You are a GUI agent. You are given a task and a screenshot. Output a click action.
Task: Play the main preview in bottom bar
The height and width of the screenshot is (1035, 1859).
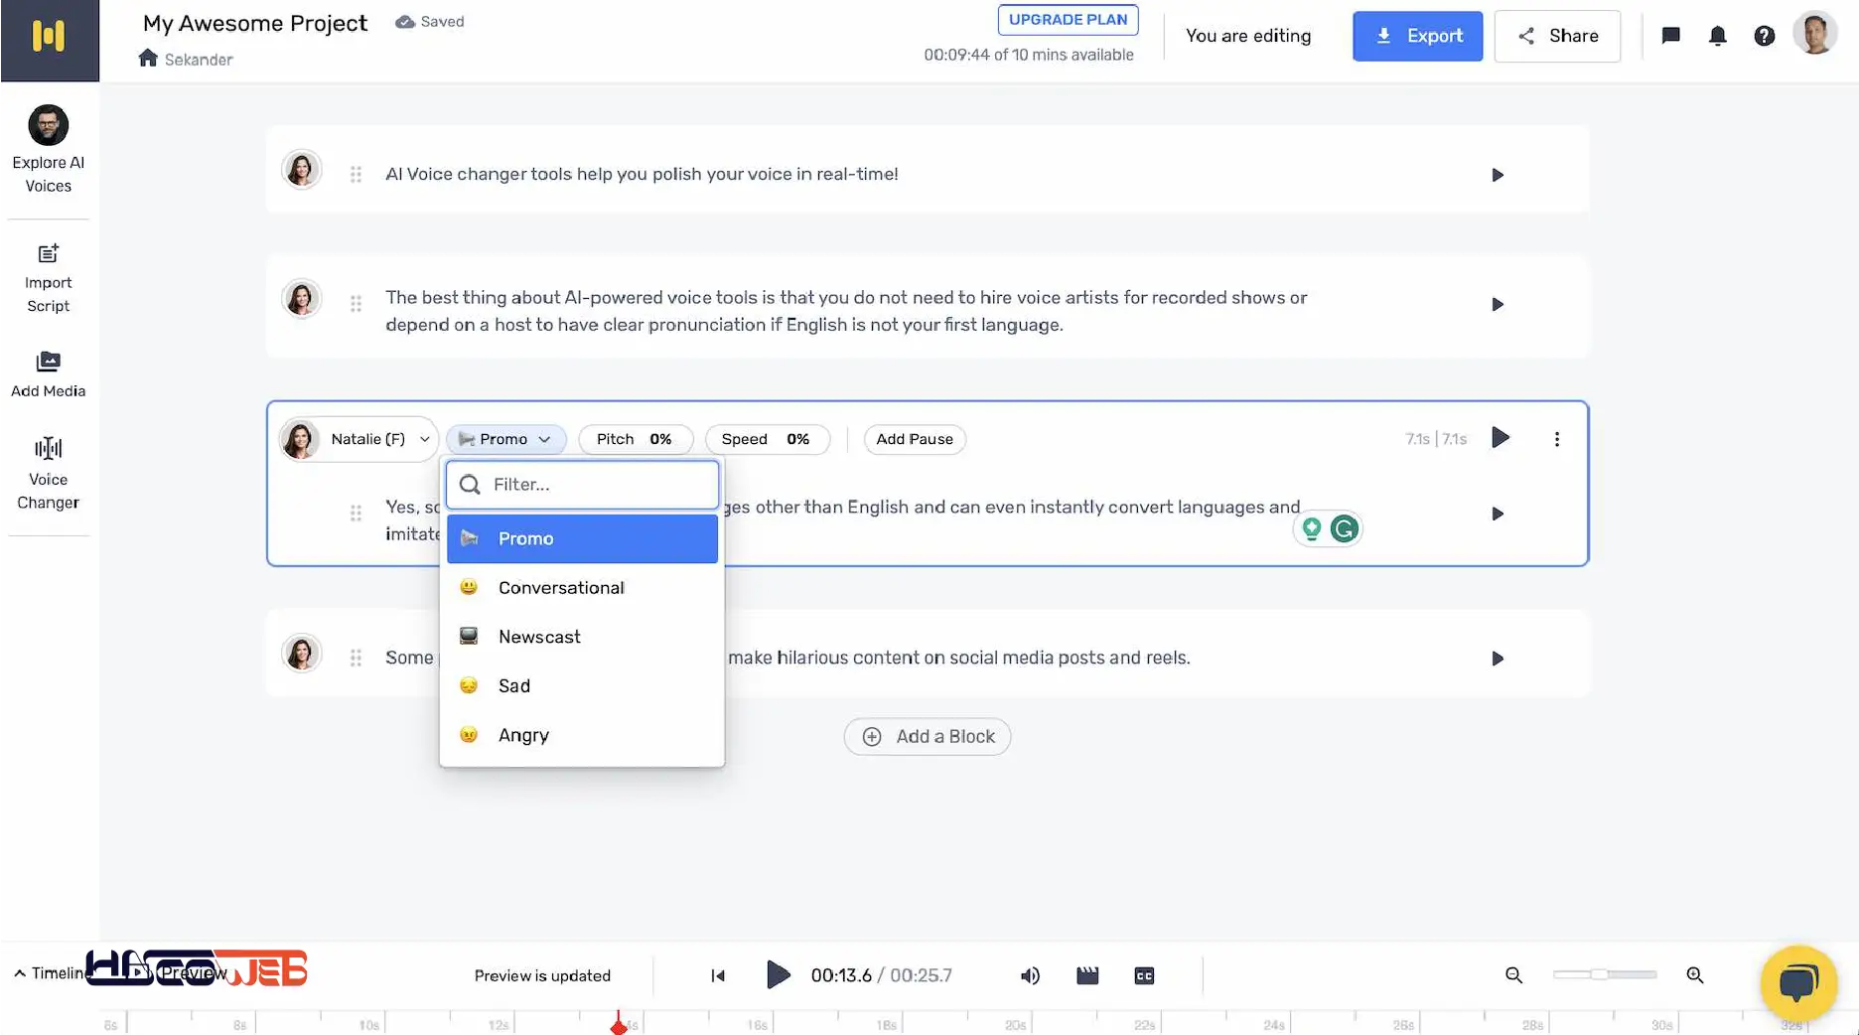778,974
